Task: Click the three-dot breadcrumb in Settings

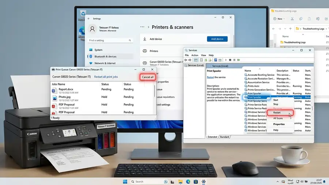Action: pos(142,27)
